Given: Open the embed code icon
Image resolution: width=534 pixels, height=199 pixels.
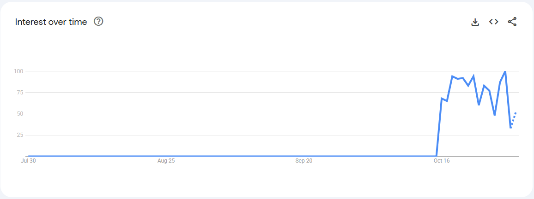Looking at the screenshot, I should point(493,22).
